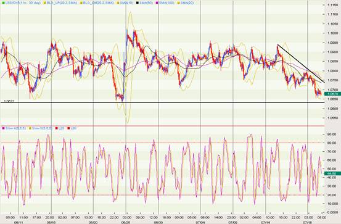
Task: Select the SMA(50) legend label
Action: tap(146, 3)
